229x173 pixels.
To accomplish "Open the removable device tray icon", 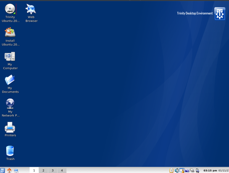I will tap(192, 170).
